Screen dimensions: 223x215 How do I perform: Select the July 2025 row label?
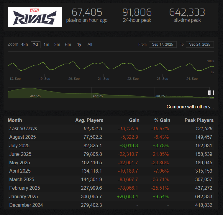(19, 145)
